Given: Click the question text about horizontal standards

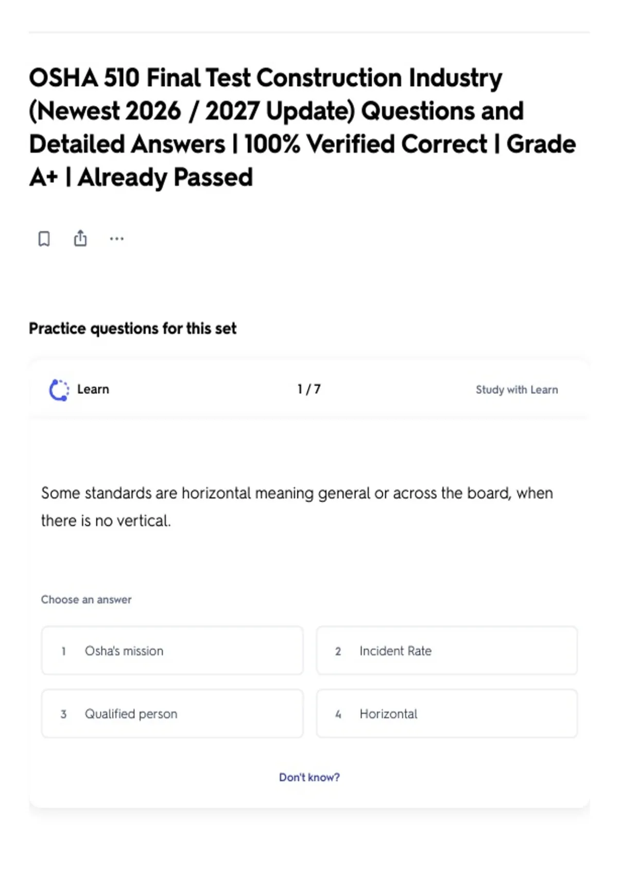Looking at the screenshot, I should [x=297, y=507].
